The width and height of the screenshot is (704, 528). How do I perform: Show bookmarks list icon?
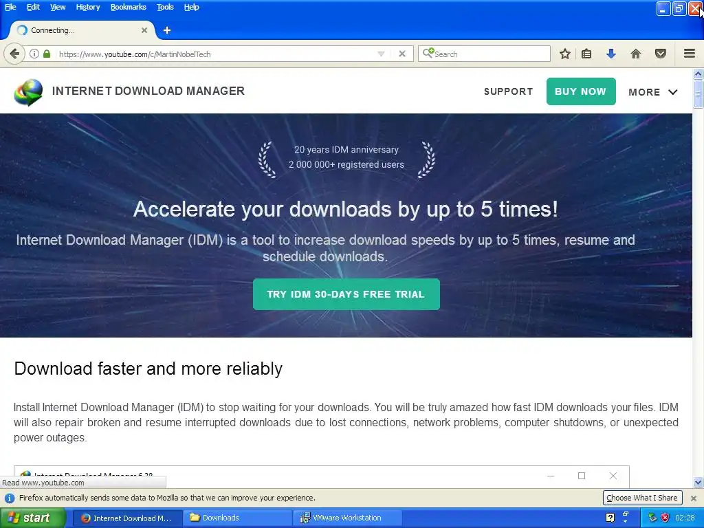586,54
